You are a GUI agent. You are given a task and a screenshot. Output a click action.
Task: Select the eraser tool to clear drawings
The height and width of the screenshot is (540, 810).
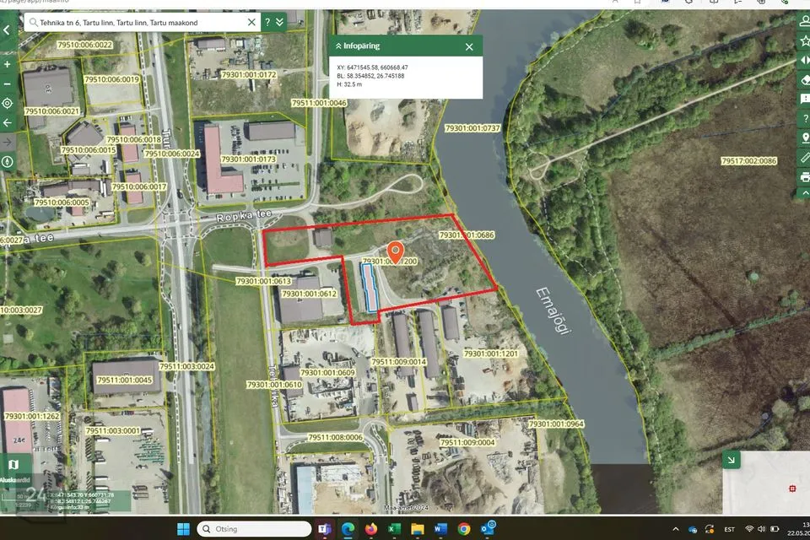(x=804, y=80)
